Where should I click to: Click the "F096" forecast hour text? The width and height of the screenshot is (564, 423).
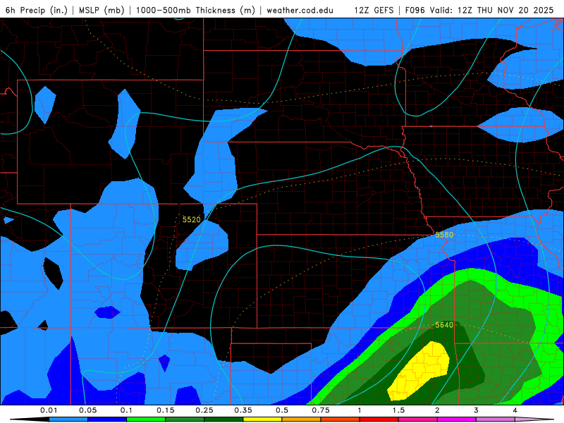pos(416,10)
